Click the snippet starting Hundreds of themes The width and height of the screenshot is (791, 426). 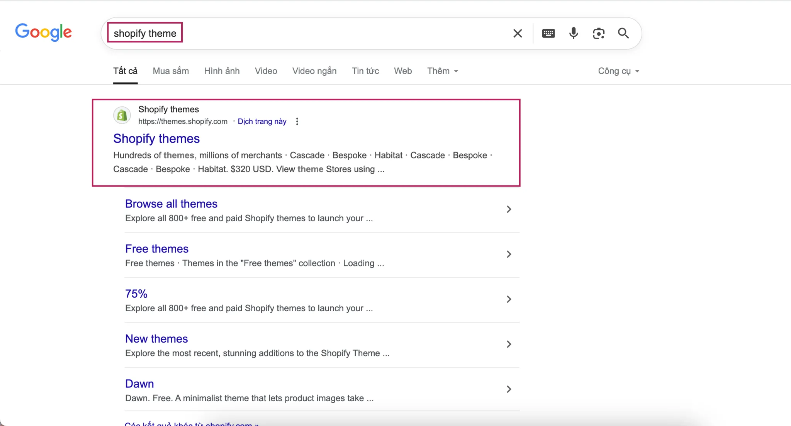pyautogui.click(x=303, y=162)
